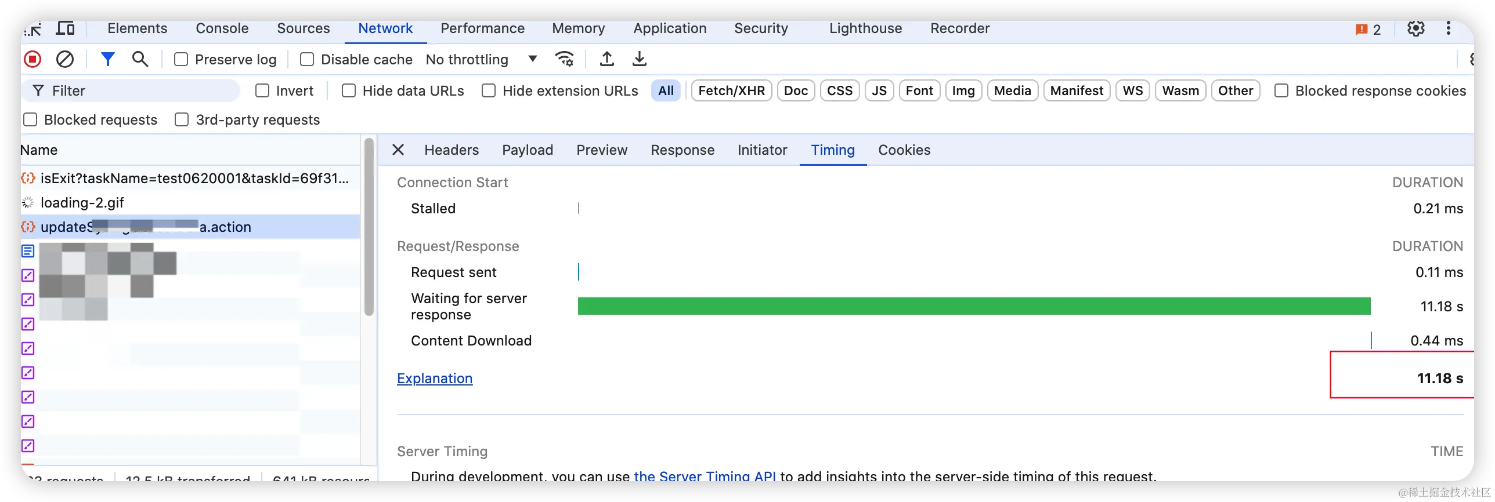Screen dimensions: 1495x502
Task: Filter by Font requests
Action: click(x=919, y=91)
